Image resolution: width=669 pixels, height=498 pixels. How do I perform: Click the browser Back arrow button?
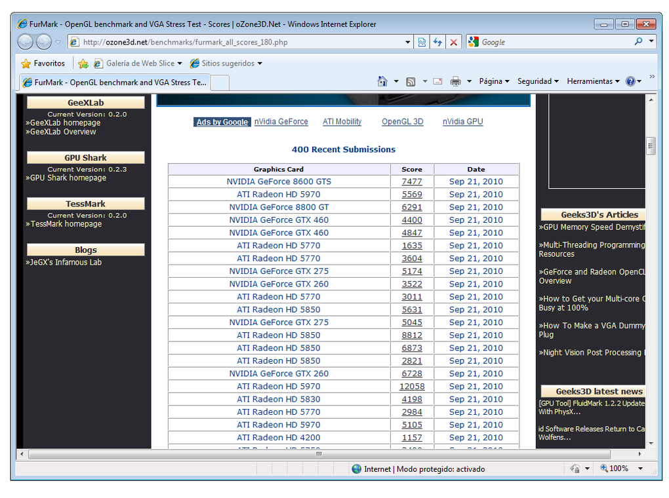point(25,42)
